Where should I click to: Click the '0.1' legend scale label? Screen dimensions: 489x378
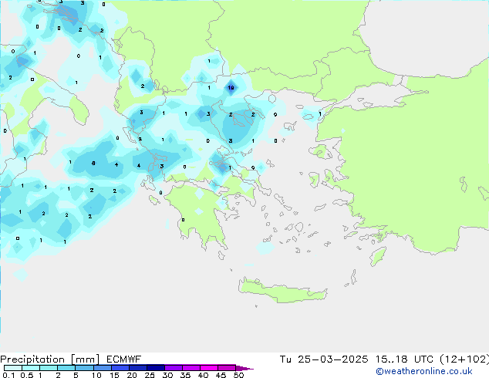point(8,375)
